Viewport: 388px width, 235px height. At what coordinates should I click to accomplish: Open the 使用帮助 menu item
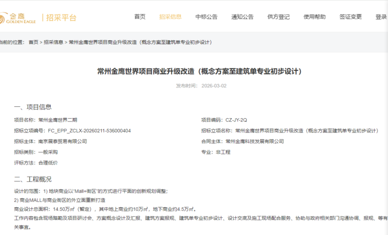click(x=314, y=17)
